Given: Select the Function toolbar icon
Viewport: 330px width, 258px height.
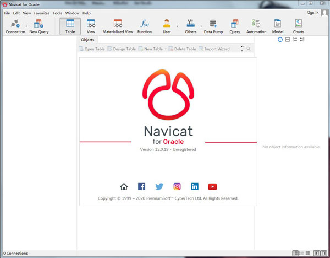Looking at the screenshot, I should click(145, 26).
